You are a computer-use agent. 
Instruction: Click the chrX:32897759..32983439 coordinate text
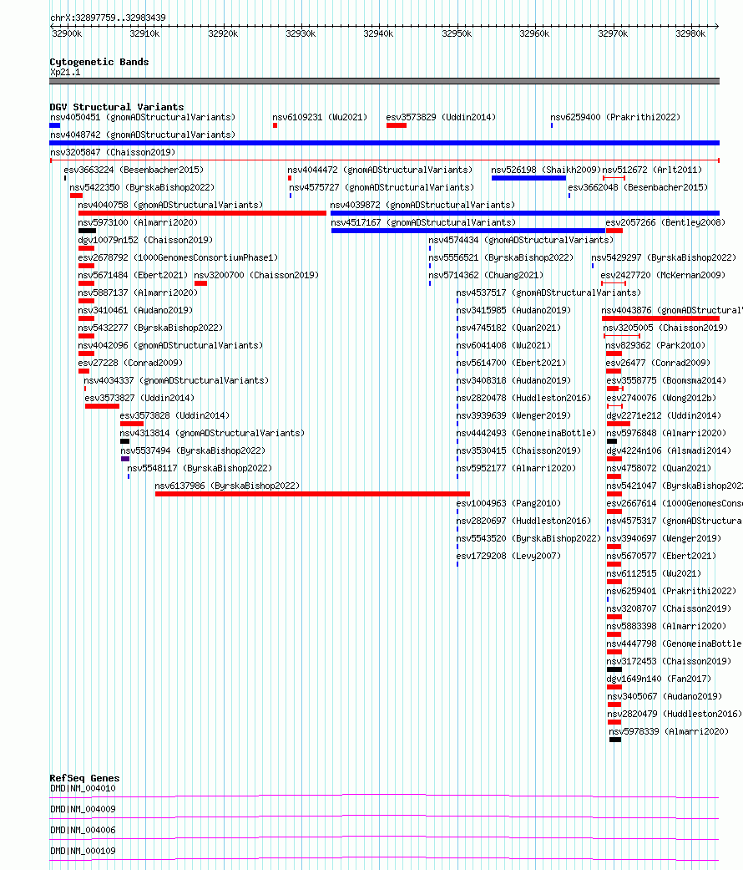tap(108, 18)
